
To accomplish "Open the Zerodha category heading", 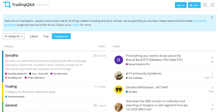I will tap(11, 55).
